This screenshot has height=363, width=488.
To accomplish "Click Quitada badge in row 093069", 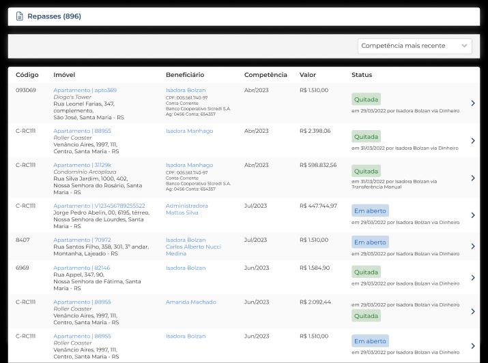I will 366,99.
